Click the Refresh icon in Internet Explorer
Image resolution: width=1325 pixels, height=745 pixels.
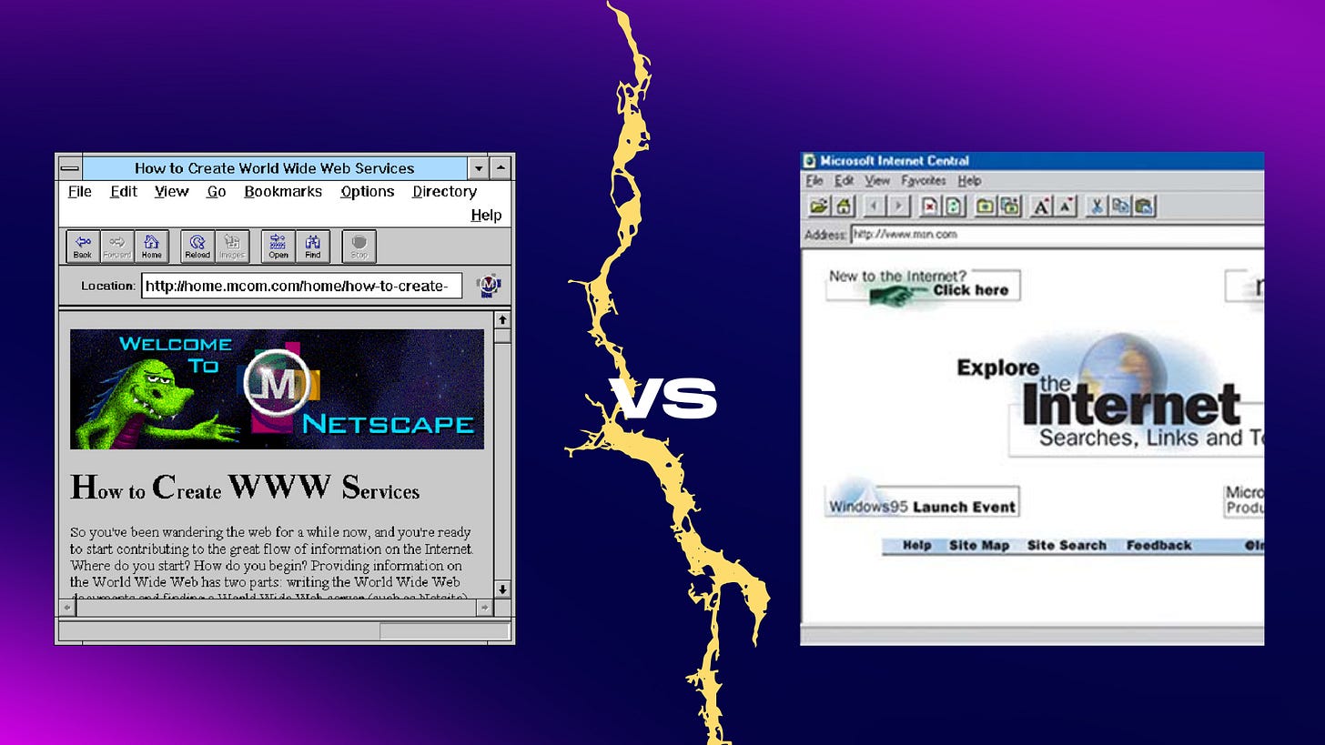(953, 206)
